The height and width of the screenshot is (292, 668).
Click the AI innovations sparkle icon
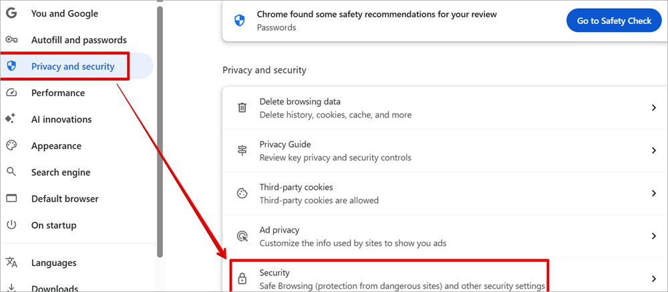(x=11, y=120)
